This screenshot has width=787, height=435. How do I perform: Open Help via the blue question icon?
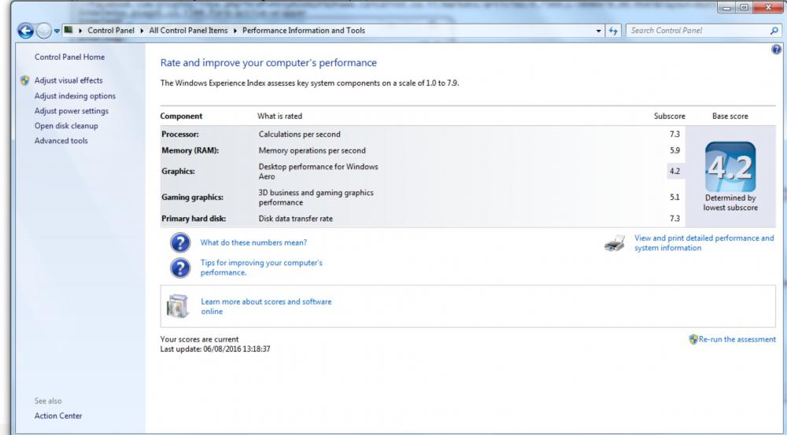pos(777,50)
